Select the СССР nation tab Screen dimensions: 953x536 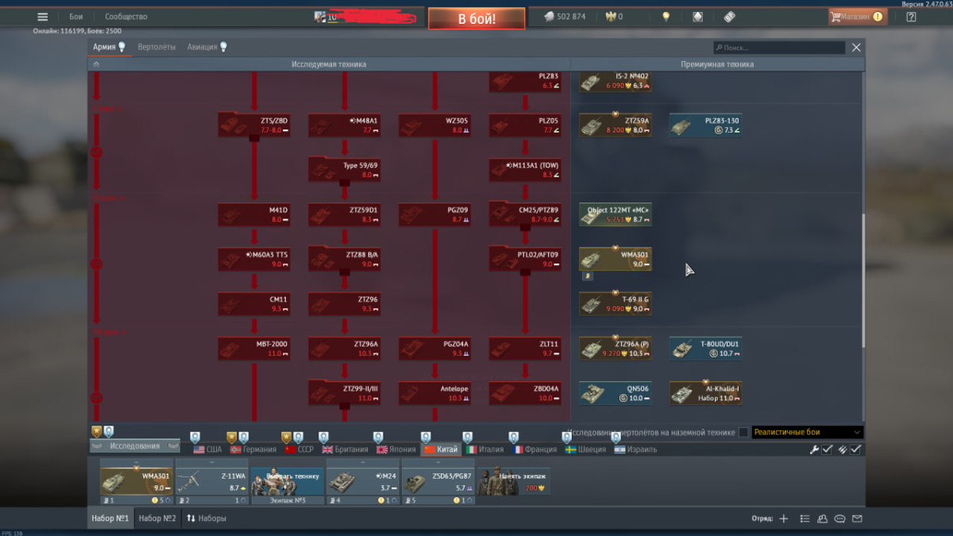pyautogui.click(x=299, y=449)
